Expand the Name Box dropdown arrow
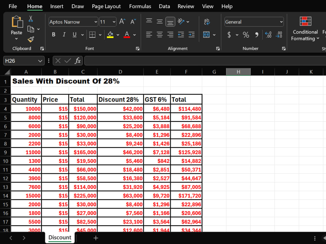Screen dimensions: 326x244 40,61
